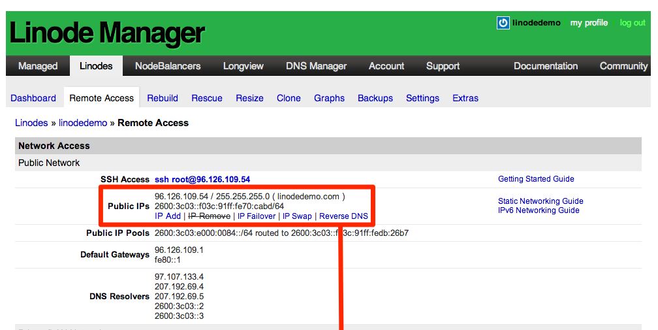The width and height of the screenshot is (658, 330).
Task: Open the IPv6 Networking Guide link
Action: 539,210
